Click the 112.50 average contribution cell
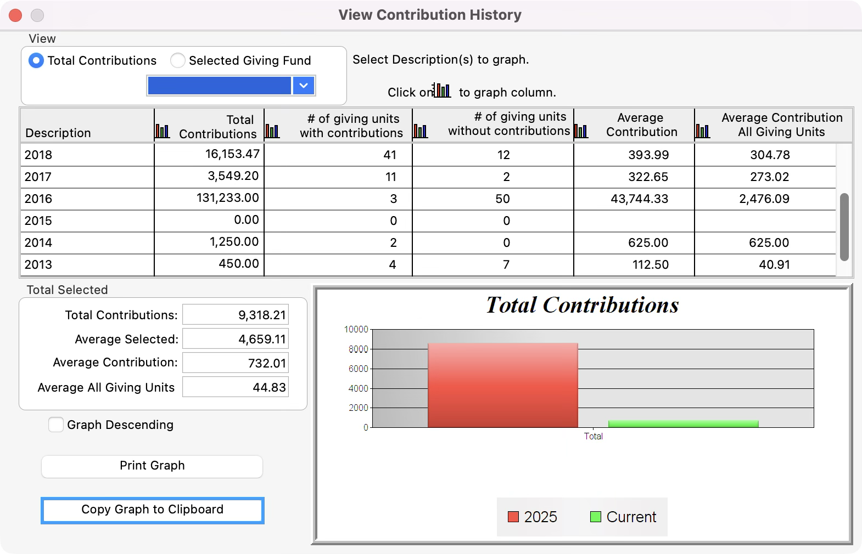Viewport: 862px width, 554px height. click(634, 264)
